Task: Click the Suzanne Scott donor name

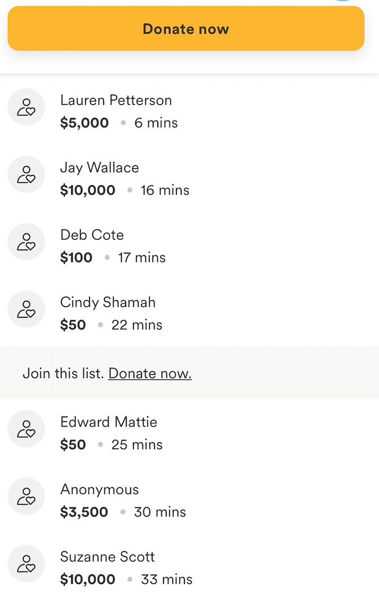Action: point(107,557)
